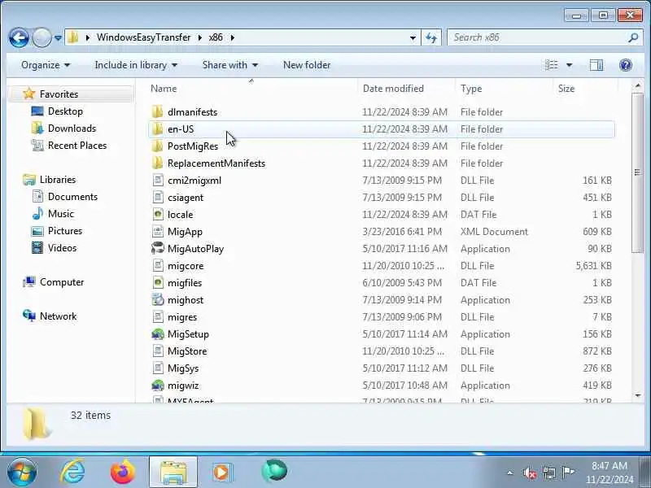This screenshot has height=488, width=651.
Task: Select the dlmanifests folder icon
Action: click(157, 111)
